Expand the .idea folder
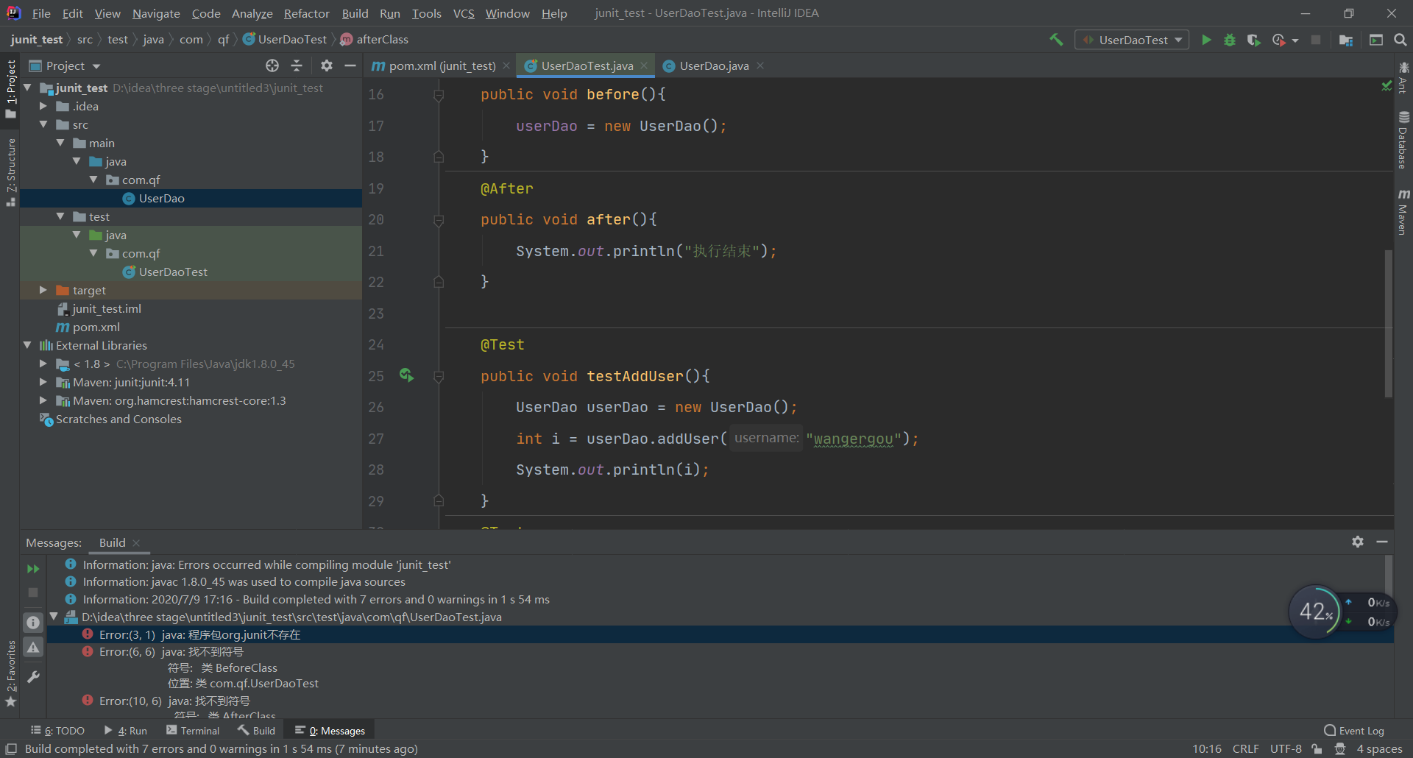This screenshot has width=1413, height=758. coord(43,106)
